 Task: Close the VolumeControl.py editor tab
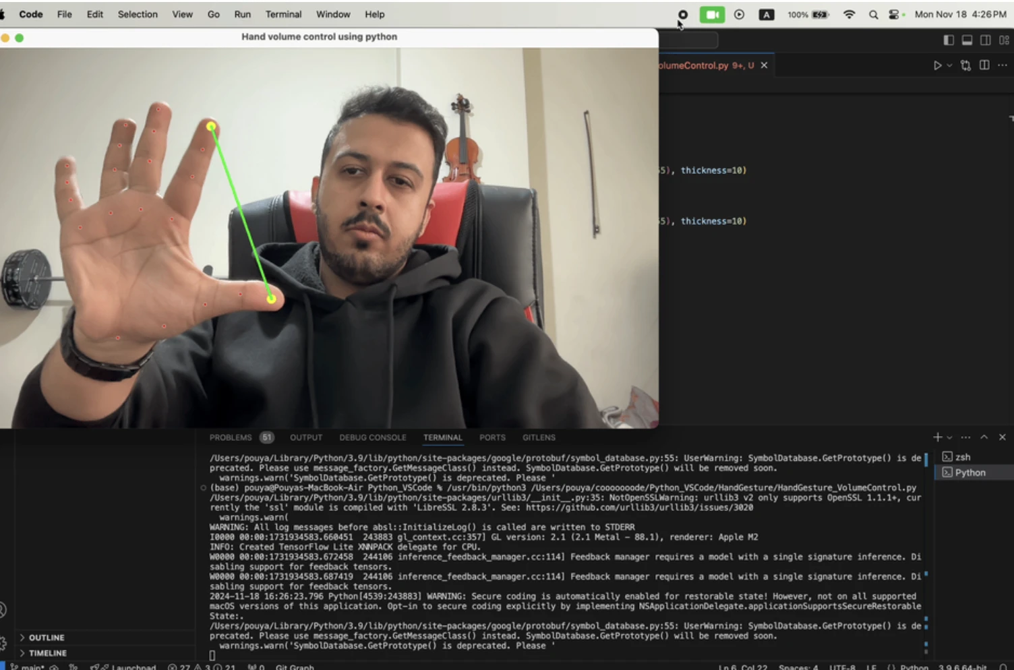click(764, 65)
